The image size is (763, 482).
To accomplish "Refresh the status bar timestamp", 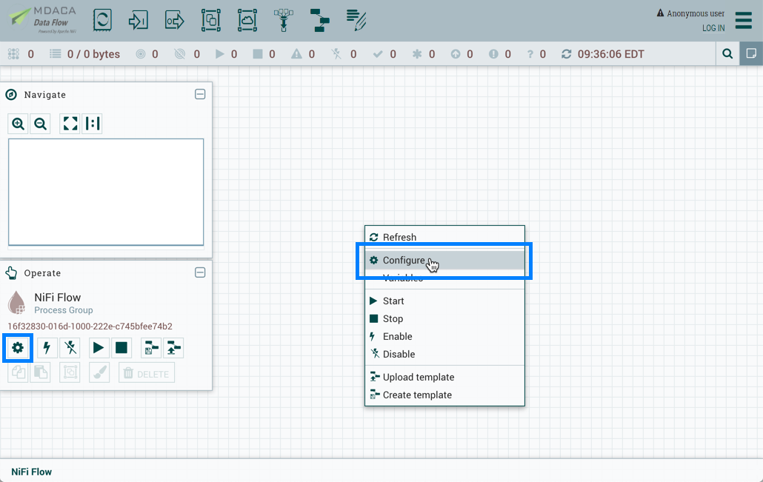I will point(565,53).
